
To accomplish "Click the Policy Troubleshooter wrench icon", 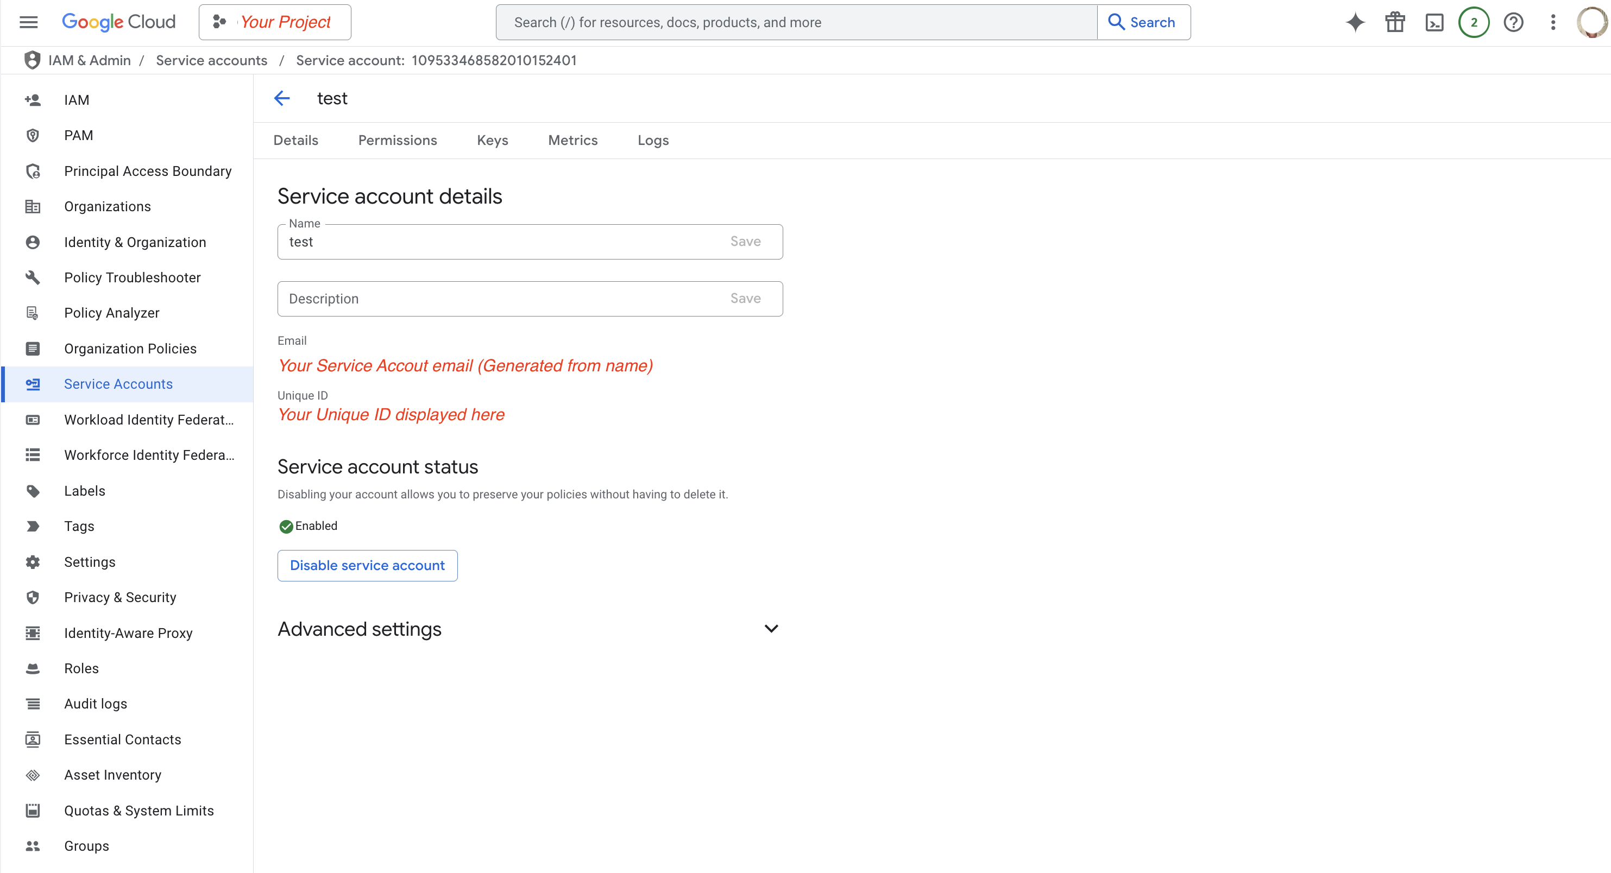I will (33, 277).
